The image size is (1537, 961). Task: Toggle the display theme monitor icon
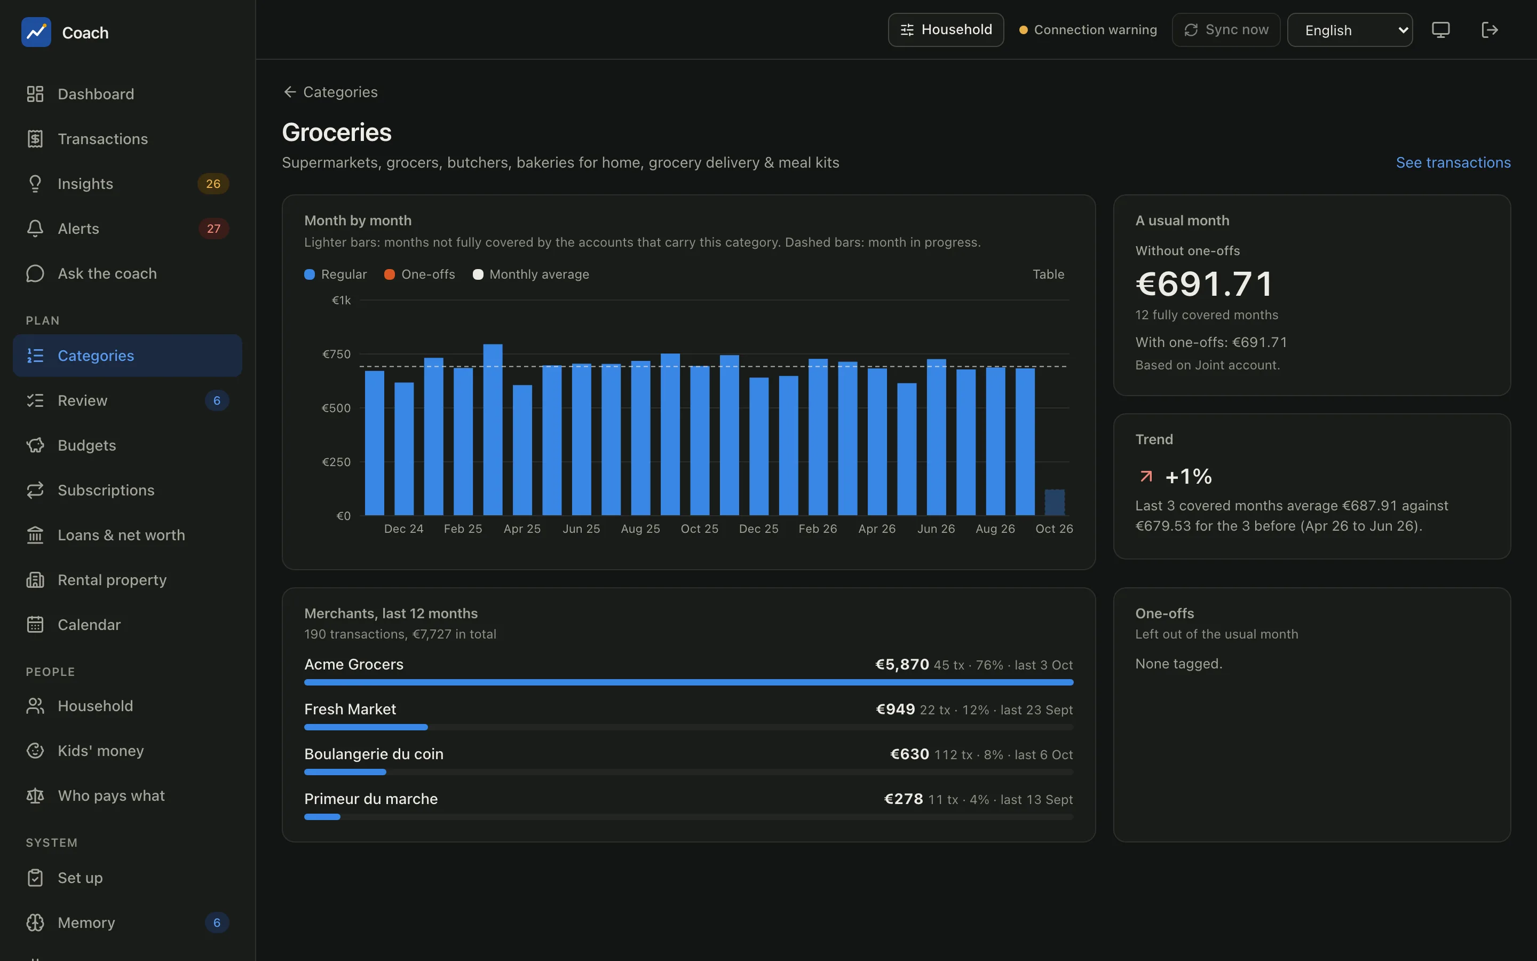tap(1440, 30)
